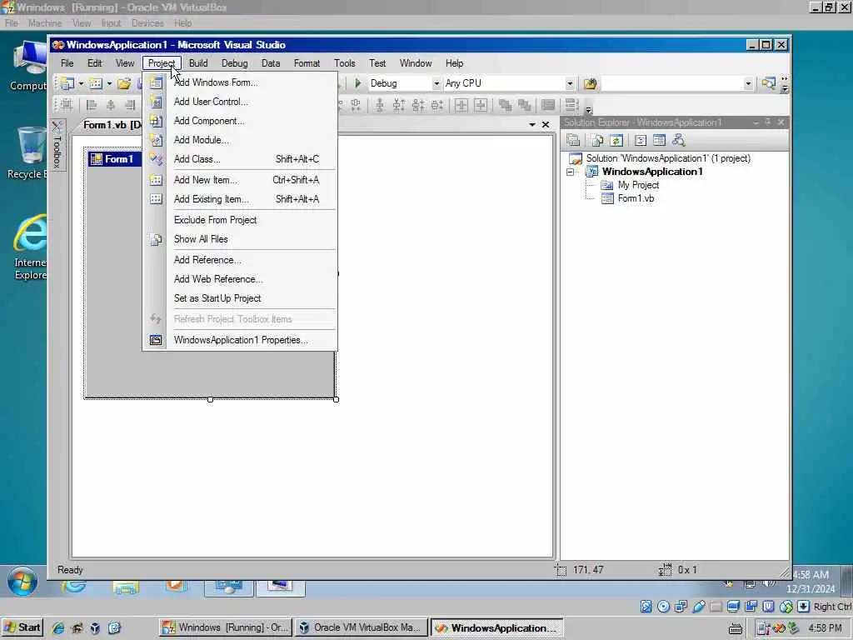Open the Debug menu
Screen dimensions: 853x640
(x=234, y=63)
